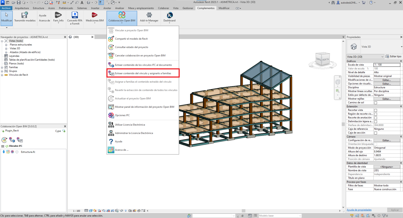Expand the Alzados (Alzado de edificio) node

click(x=6, y=52)
